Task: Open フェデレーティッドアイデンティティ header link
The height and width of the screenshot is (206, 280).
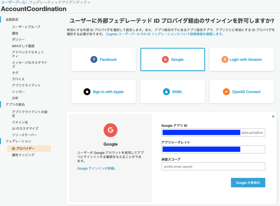Action: click(x=59, y=2)
